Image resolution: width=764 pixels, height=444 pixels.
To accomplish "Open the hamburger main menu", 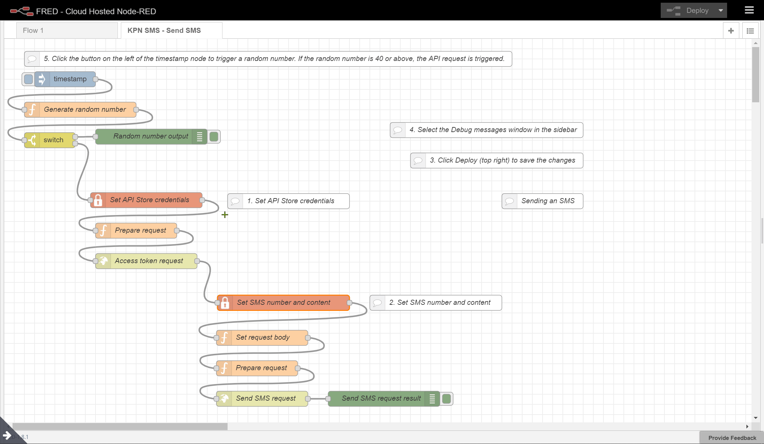I will (749, 10).
